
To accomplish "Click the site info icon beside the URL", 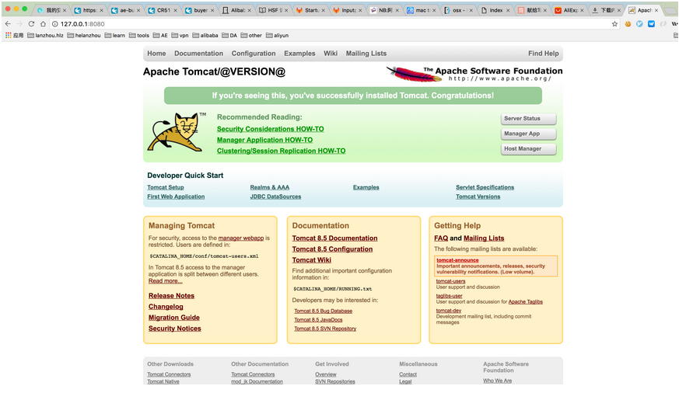I will (x=55, y=24).
